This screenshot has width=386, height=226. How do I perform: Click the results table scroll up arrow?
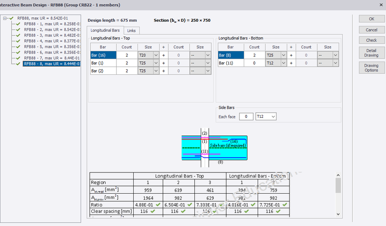click(338, 175)
